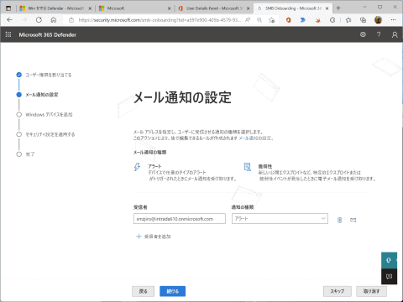Switch to the Microsoft browser tab
The width and height of the screenshot is (403, 302).
135,8
